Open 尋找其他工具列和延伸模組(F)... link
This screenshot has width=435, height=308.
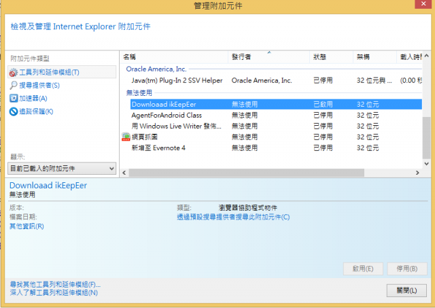click(55, 284)
